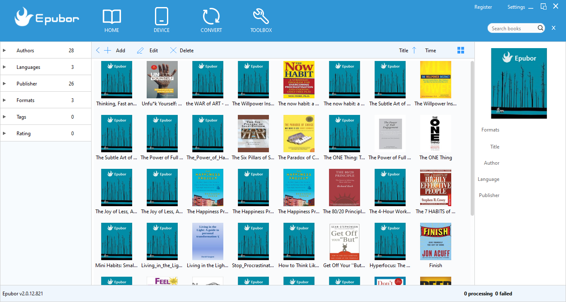Click the Search books input field
The width and height of the screenshot is (566, 302).
(x=512, y=28)
